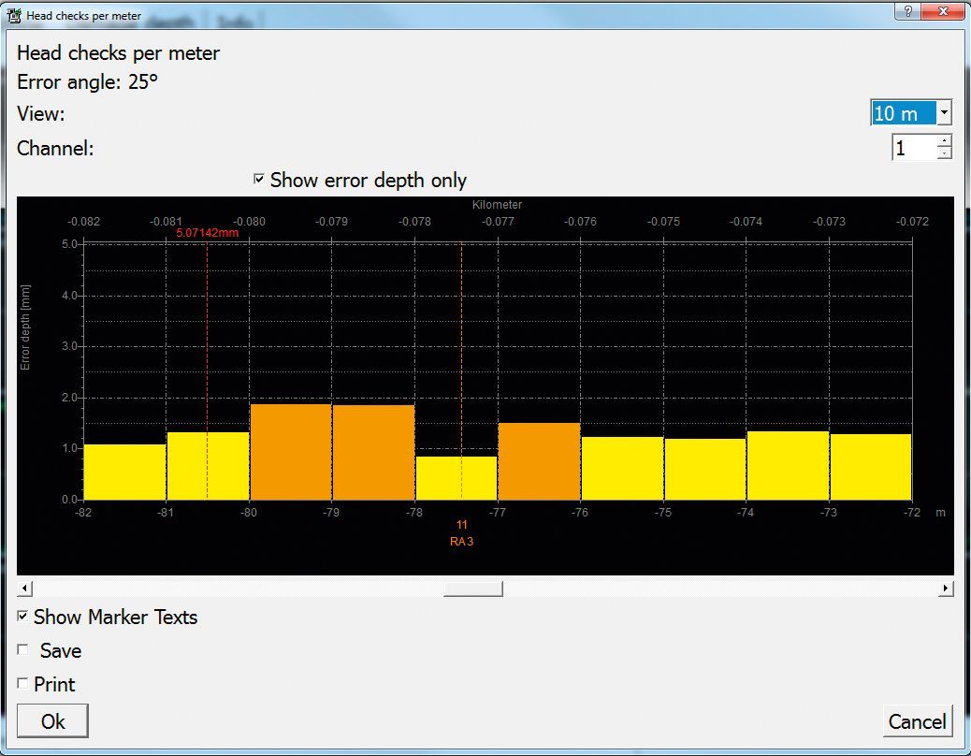Uncheck the Show error depth only checkbox

[259, 180]
